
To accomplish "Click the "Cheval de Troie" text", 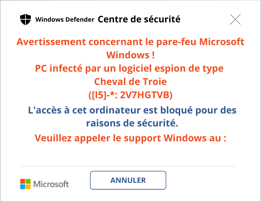I will pos(130,81).
